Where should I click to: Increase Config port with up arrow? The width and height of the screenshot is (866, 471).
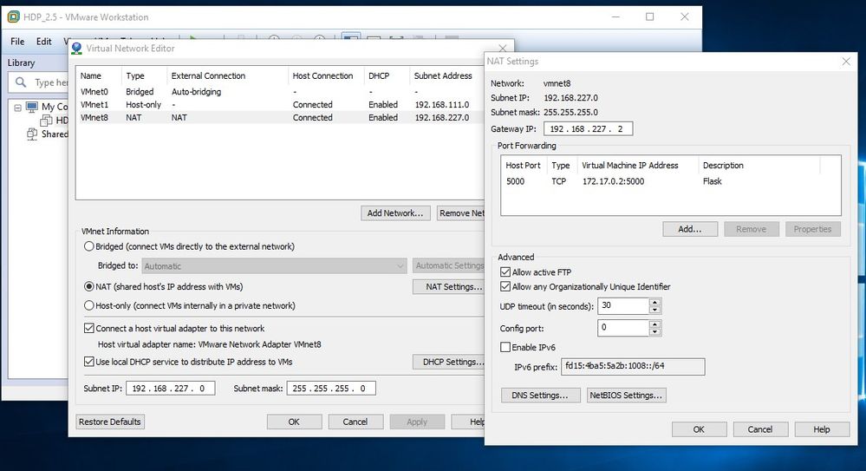[x=655, y=324]
